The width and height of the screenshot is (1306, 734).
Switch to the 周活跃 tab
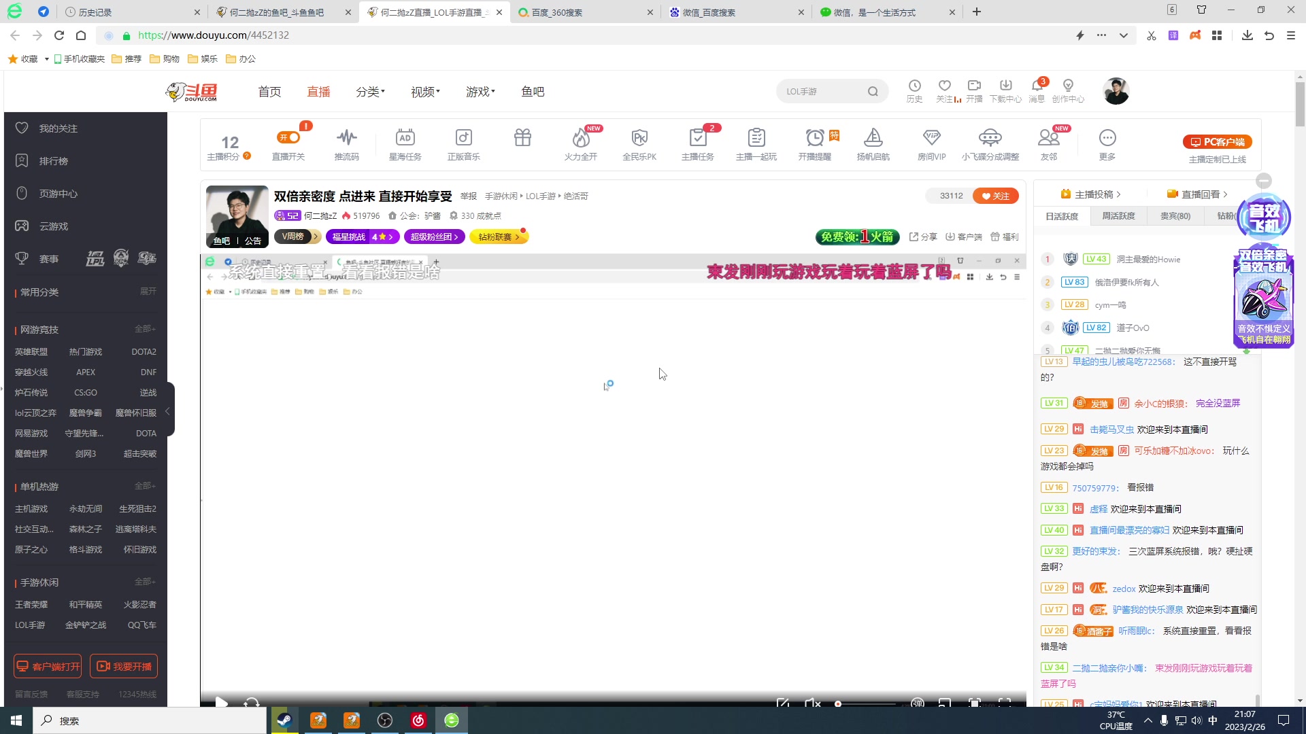point(1119,215)
